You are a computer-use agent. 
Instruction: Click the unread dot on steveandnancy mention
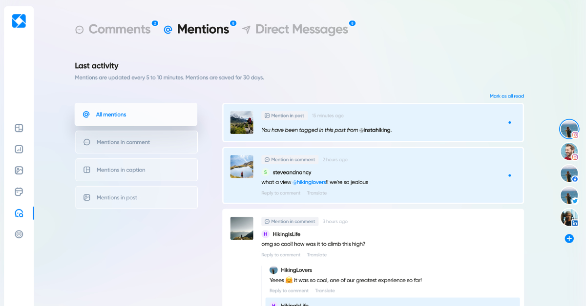coord(510,175)
